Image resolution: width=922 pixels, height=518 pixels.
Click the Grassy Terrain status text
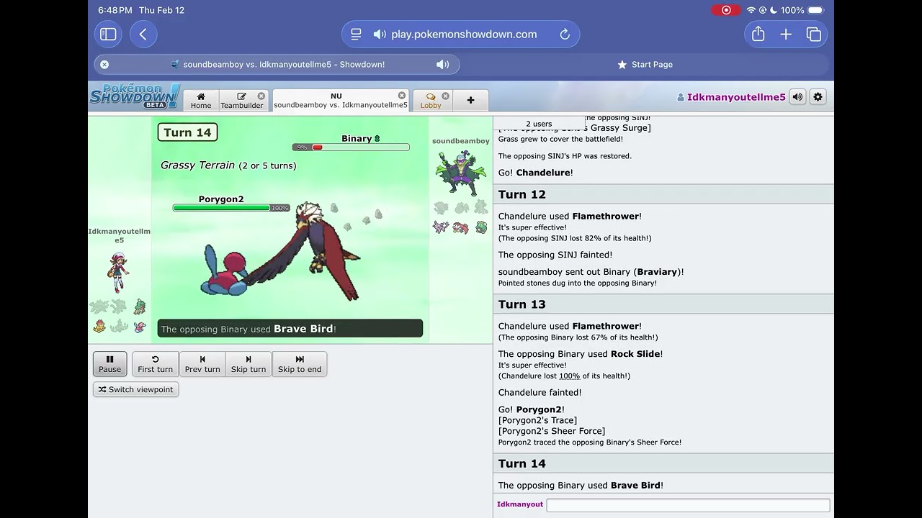(x=228, y=165)
